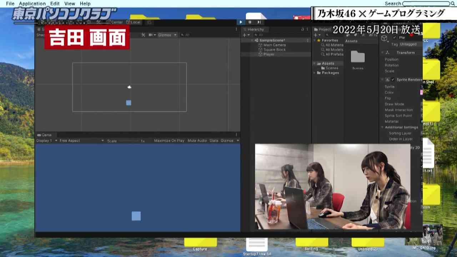Open the Hierarchy panel more options menu

tap(307, 29)
